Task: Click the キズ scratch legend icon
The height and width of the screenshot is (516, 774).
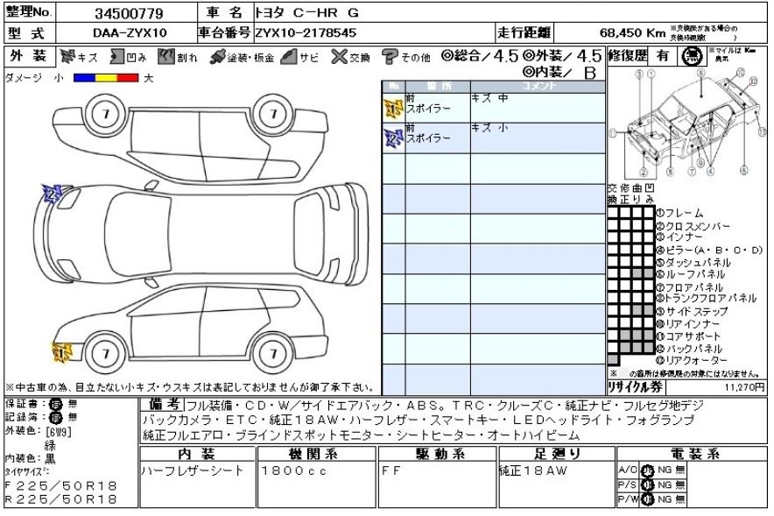Action: tap(68, 58)
